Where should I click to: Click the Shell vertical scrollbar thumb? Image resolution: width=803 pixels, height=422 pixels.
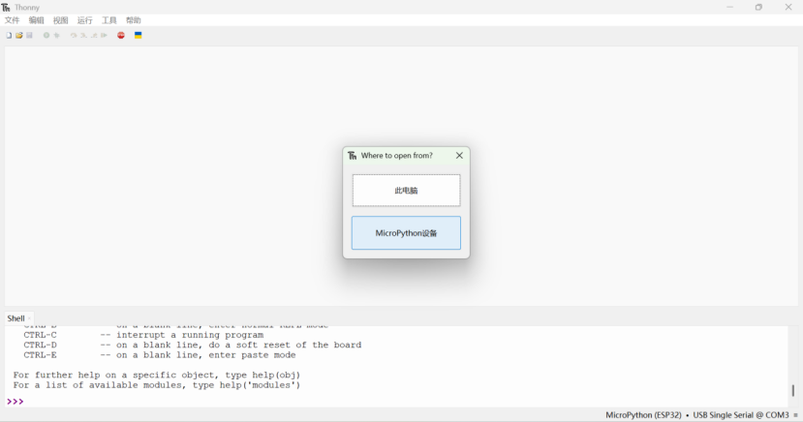coord(792,391)
